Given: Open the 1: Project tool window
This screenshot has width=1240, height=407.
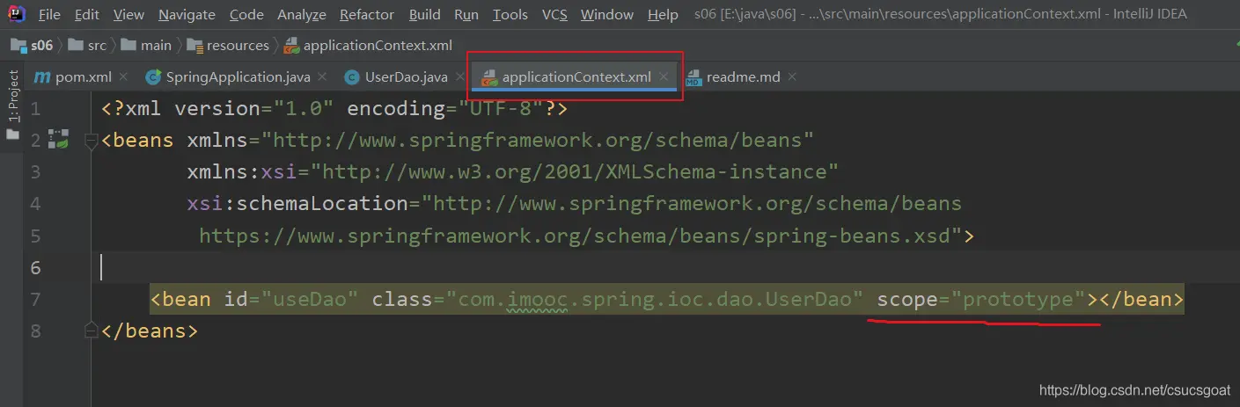Looking at the screenshot, I should pos(12,96).
